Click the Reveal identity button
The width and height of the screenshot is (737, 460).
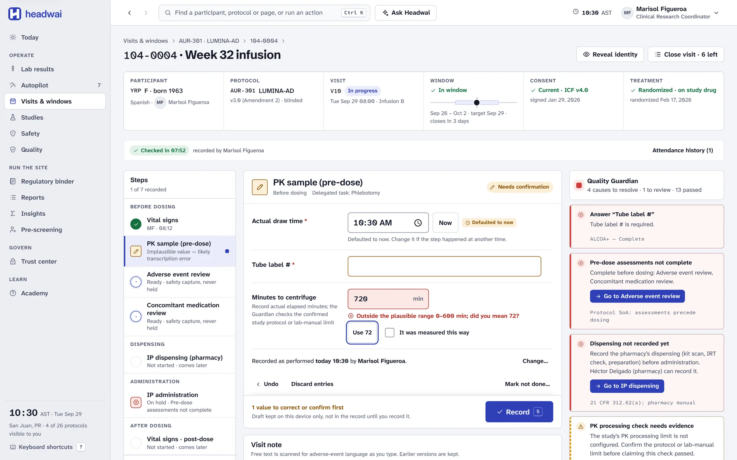point(610,54)
